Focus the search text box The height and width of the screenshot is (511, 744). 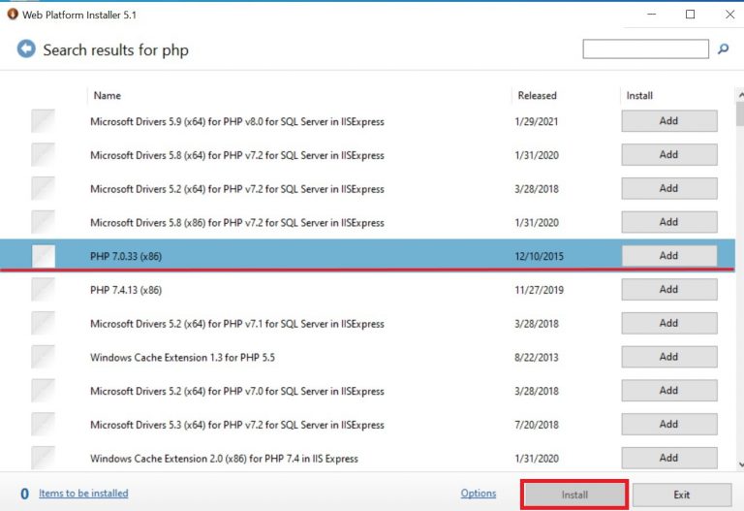(x=645, y=48)
